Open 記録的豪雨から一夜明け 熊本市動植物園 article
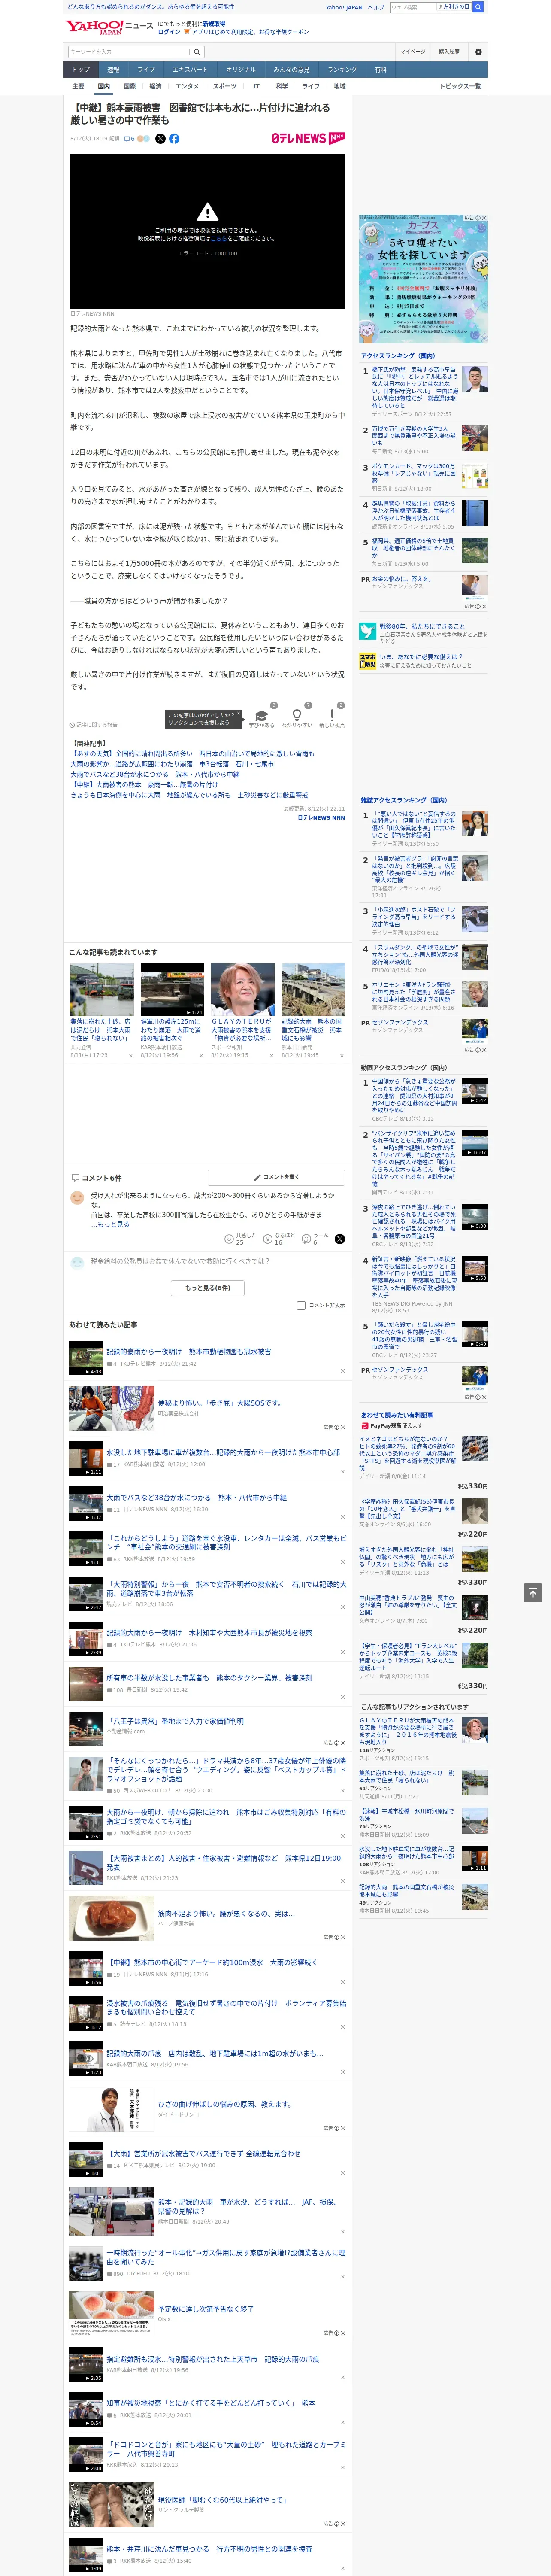Image resolution: width=551 pixels, height=2576 pixels. click(188, 1351)
